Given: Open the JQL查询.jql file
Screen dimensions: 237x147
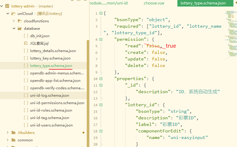Looking at the screenshot, I should point(39,43).
